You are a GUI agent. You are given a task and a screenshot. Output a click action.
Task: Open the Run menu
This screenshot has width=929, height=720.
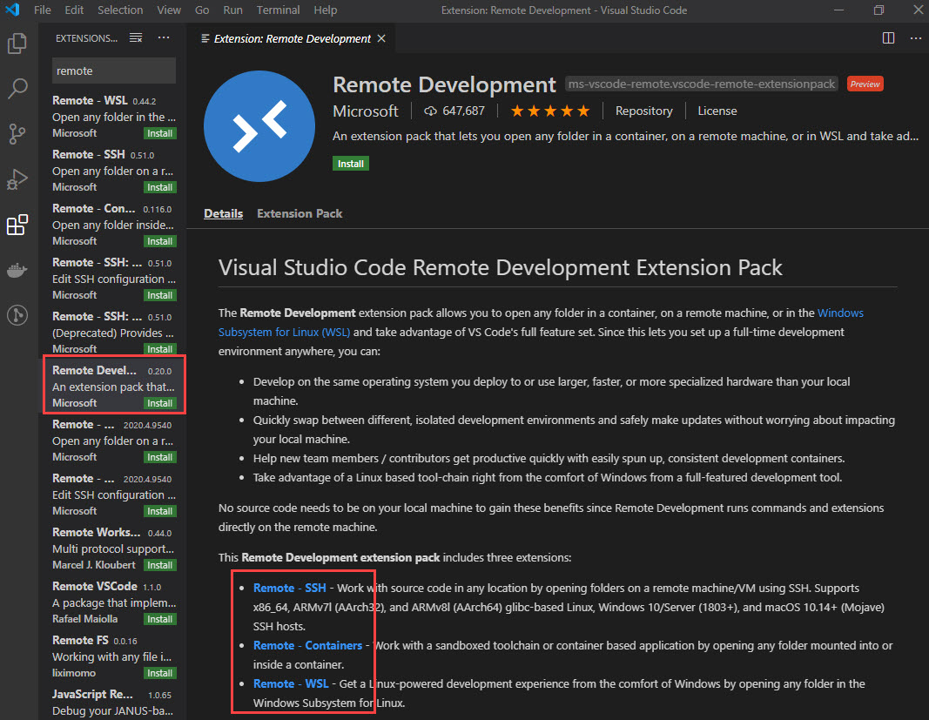coord(232,10)
